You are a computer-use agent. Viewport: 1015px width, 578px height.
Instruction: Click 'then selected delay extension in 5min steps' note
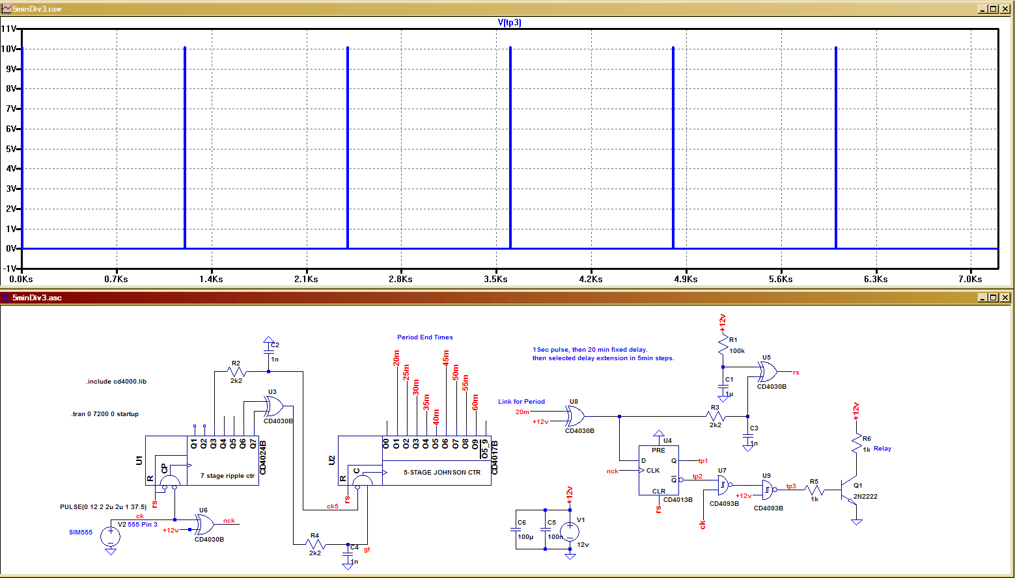(x=604, y=358)
